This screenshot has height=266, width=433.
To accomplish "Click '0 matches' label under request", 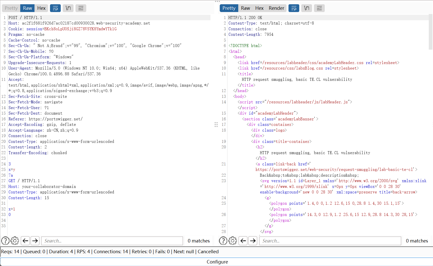I will 198,241.
